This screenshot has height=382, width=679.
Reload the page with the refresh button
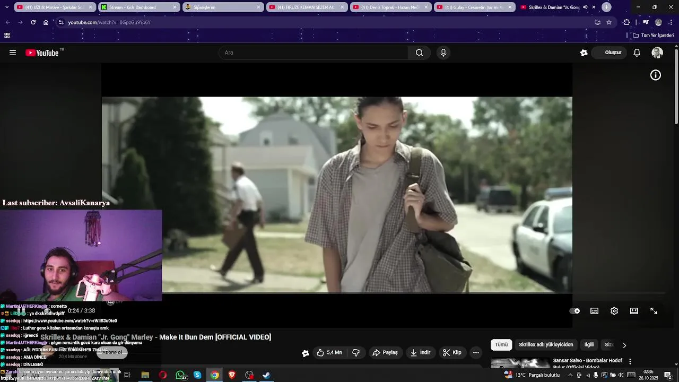[33, 22]
